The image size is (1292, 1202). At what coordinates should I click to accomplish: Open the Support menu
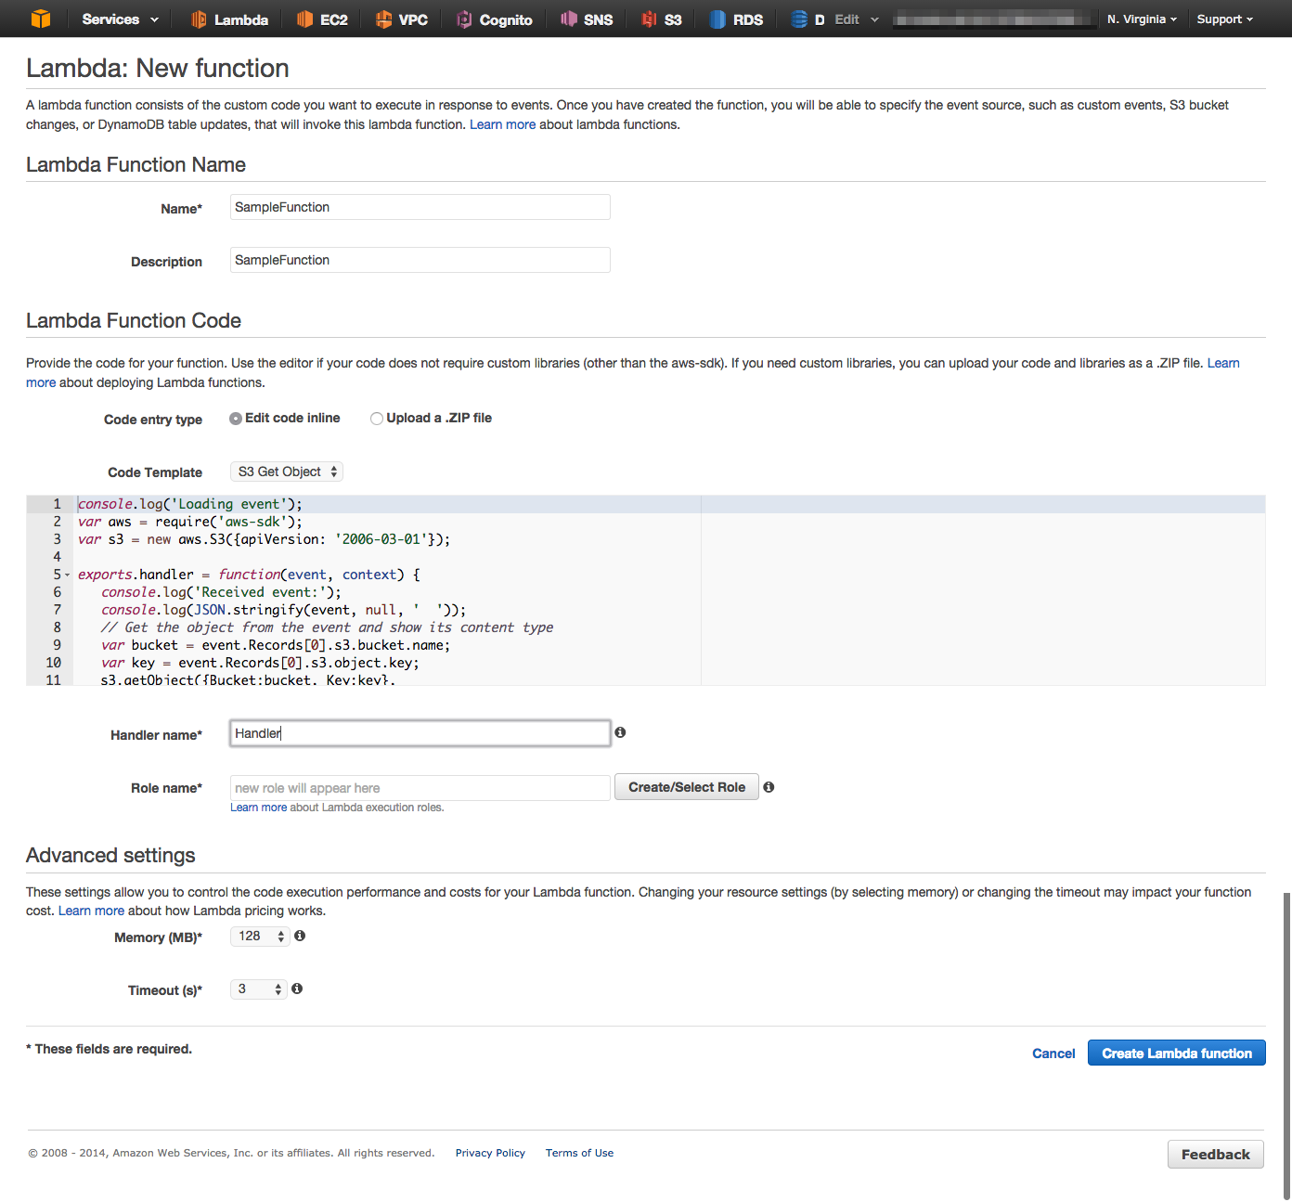click(1223, 19)
